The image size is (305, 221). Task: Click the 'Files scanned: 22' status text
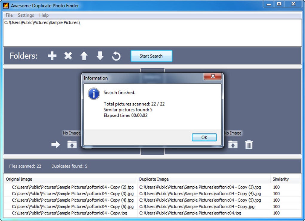[25, 166]
